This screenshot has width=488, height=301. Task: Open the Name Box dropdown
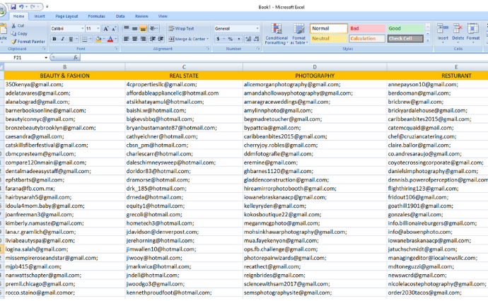[46, 57]
